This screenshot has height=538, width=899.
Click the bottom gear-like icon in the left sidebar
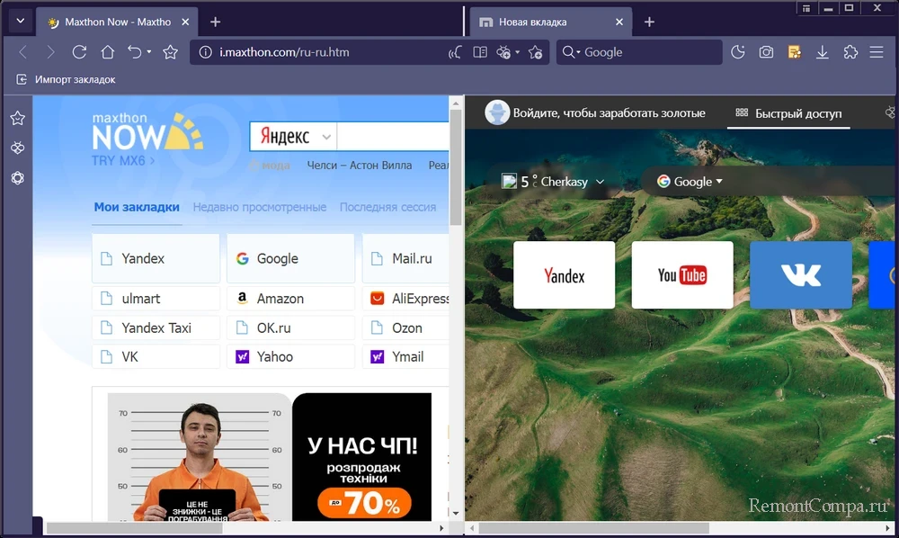[x=18, y=178]
